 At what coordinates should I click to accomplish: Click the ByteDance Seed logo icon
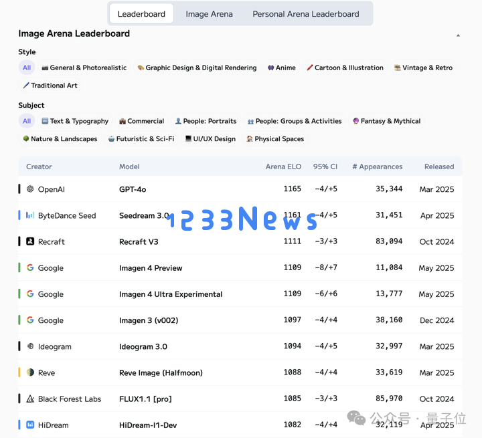30,215
